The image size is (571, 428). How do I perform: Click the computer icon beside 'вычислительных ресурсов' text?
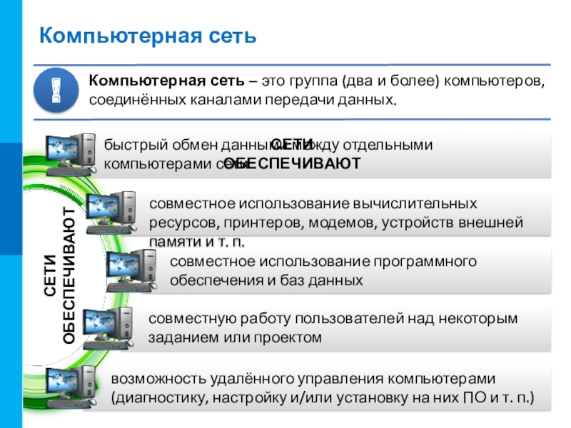(x=111, y=213)
